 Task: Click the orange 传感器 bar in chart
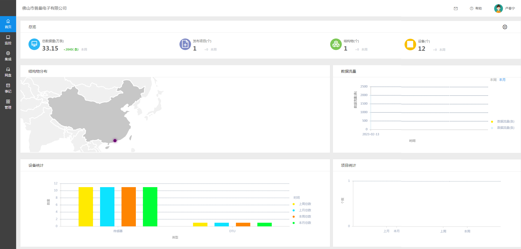coord(129,206)
